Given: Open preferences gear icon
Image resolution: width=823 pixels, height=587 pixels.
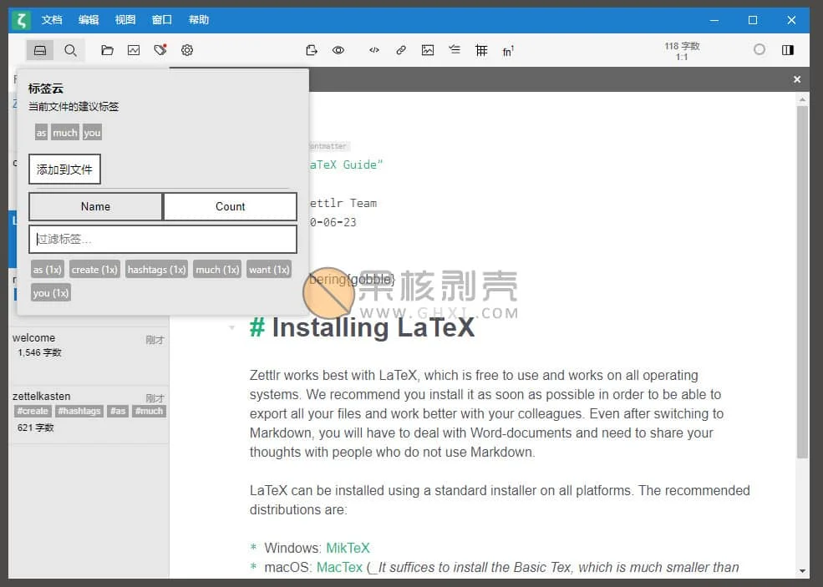Looking at the screenshot, I should (187, 50).
